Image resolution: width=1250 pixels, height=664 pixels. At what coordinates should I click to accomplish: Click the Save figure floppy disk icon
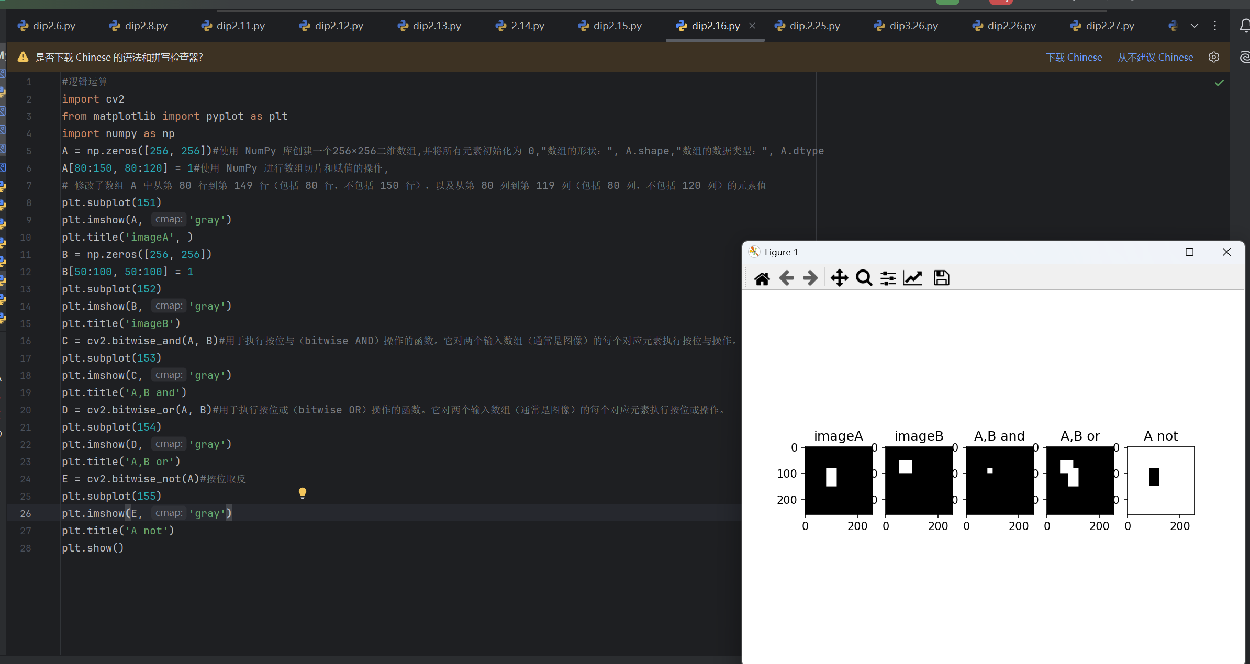pyautogui.click(x=942, y=278)
